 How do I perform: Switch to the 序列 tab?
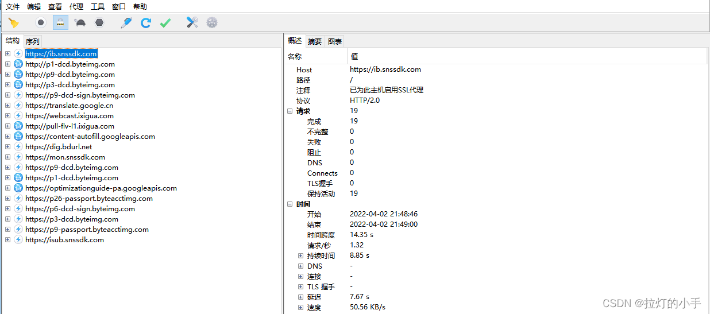point(33,41)
